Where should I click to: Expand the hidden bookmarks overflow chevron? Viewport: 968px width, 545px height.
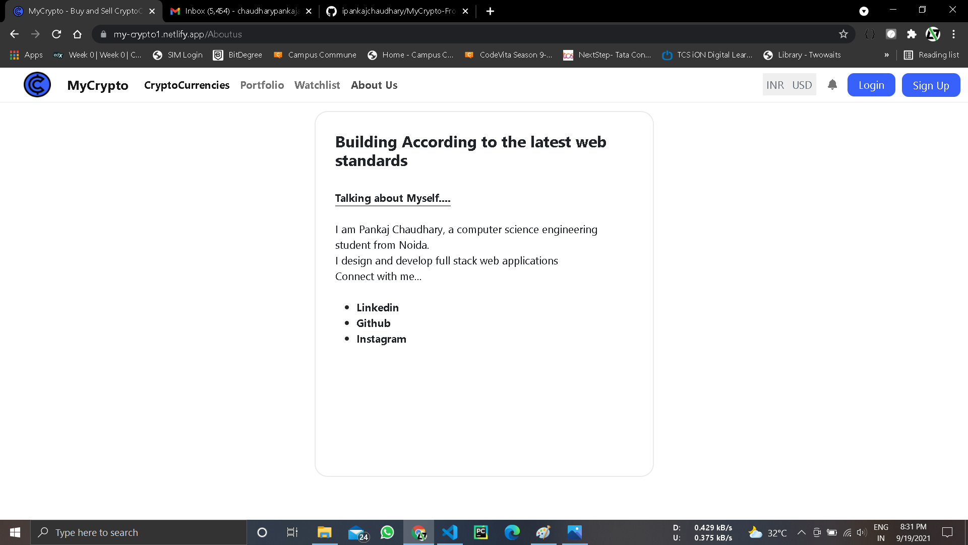pos(886,55)
